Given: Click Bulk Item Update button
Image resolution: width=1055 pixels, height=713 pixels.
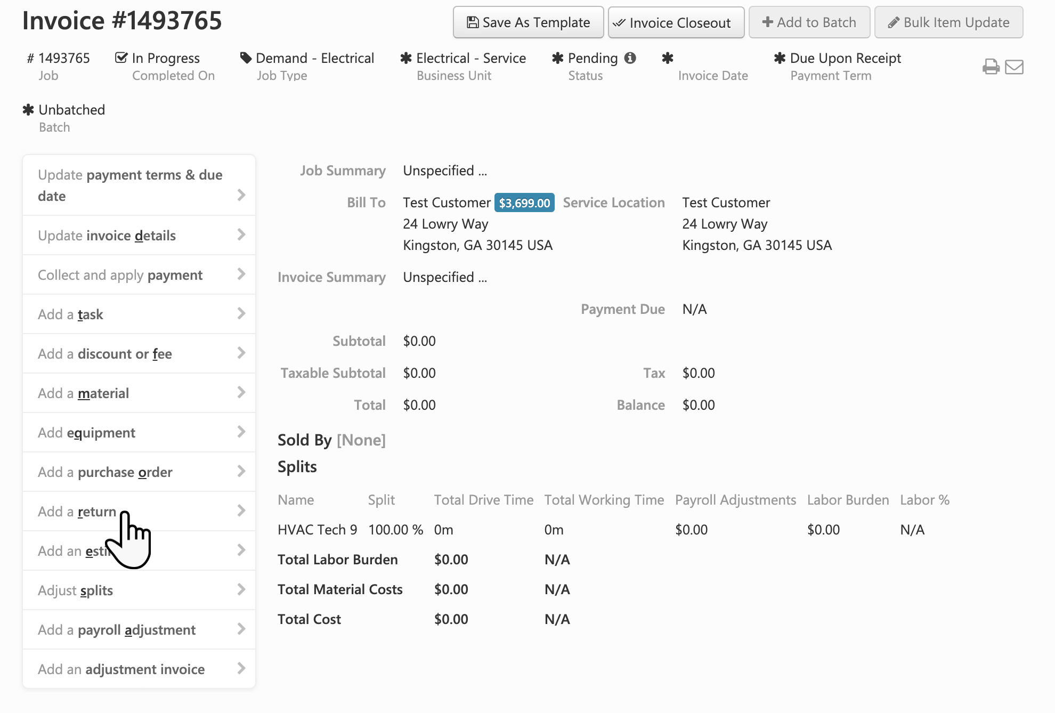Looking at the screenshot, I should tap(949, 22).
